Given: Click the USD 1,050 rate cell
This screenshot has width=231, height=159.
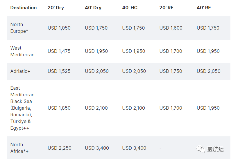Looking at the screenshot, I should pyautogui.click(x=59, y=28).
